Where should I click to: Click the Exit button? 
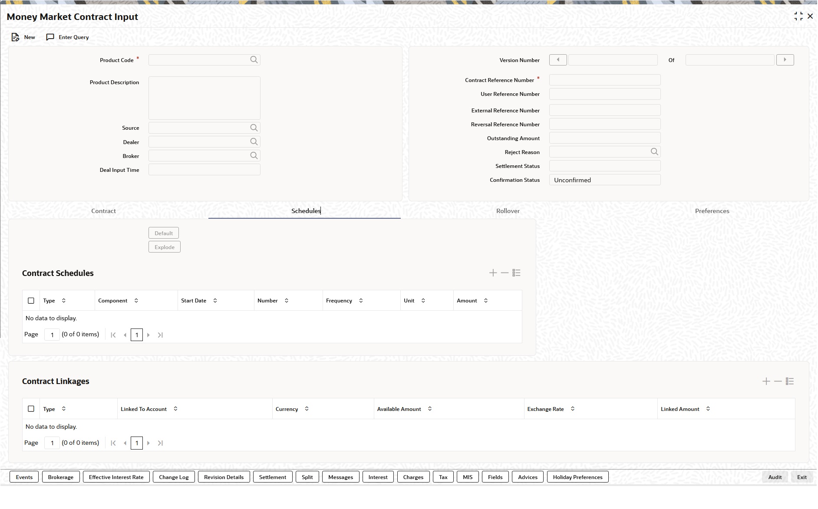point(802,477)
